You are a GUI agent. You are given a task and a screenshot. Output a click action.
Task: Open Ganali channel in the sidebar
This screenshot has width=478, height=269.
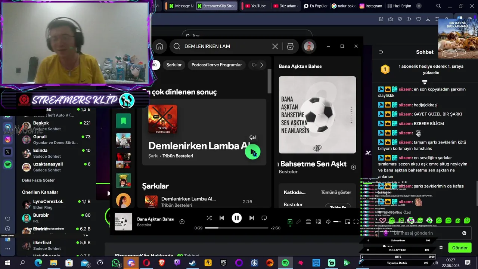[x=56, y=140]
